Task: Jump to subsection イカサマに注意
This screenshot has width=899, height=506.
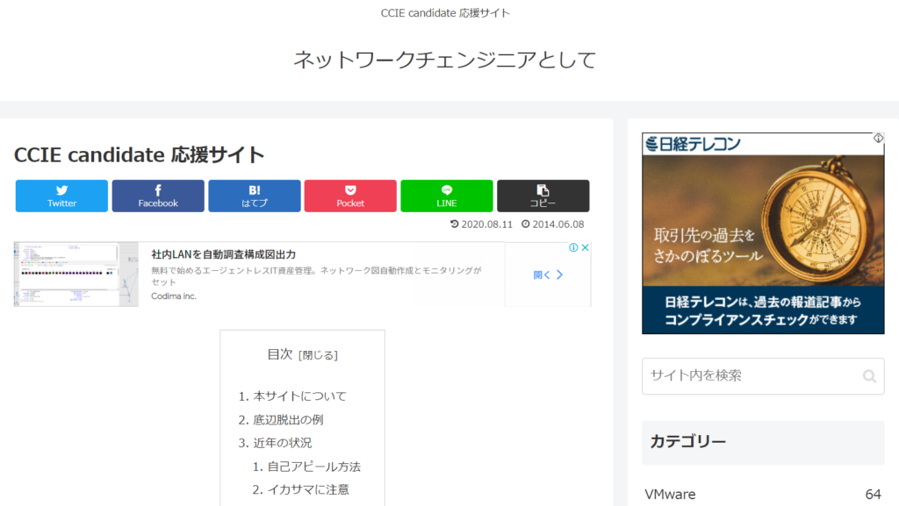Action: [x=308, y=489]
